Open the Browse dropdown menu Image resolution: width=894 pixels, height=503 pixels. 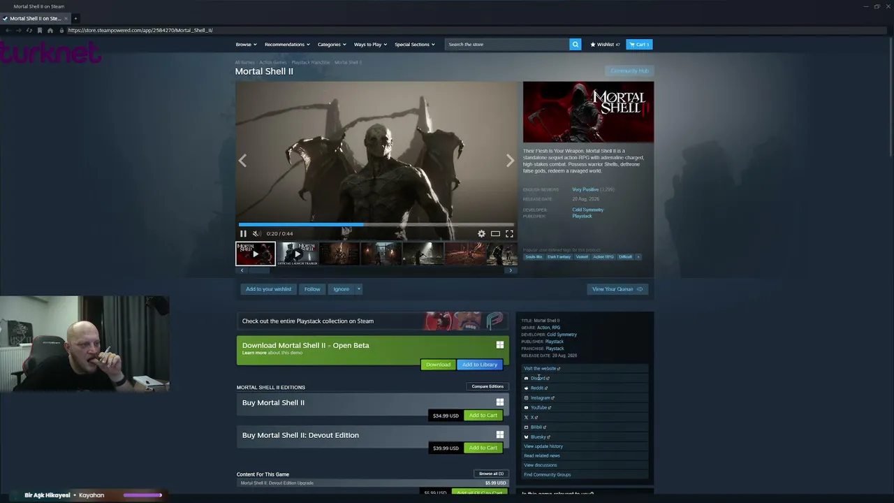[246, 44]
